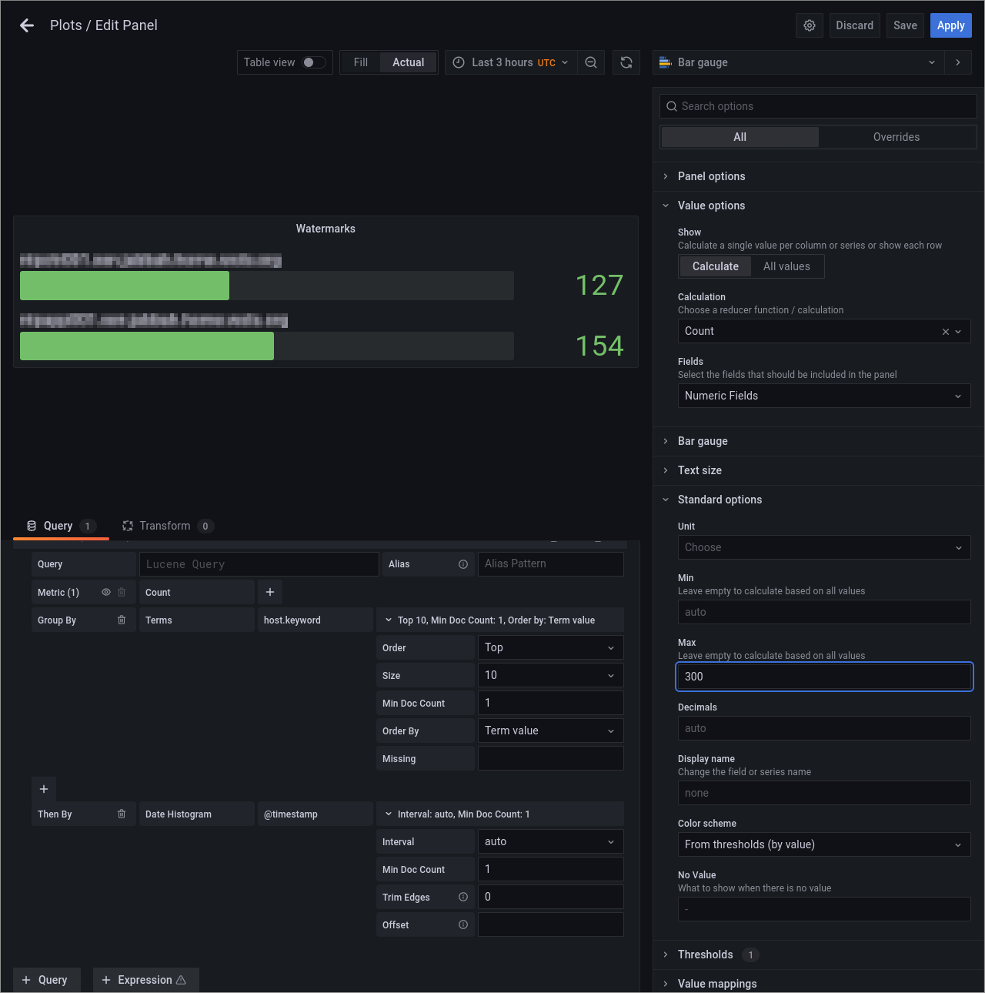Open Interval auto dropdown
The width and height of the screenshot is (985, 993).
[551, 841]
